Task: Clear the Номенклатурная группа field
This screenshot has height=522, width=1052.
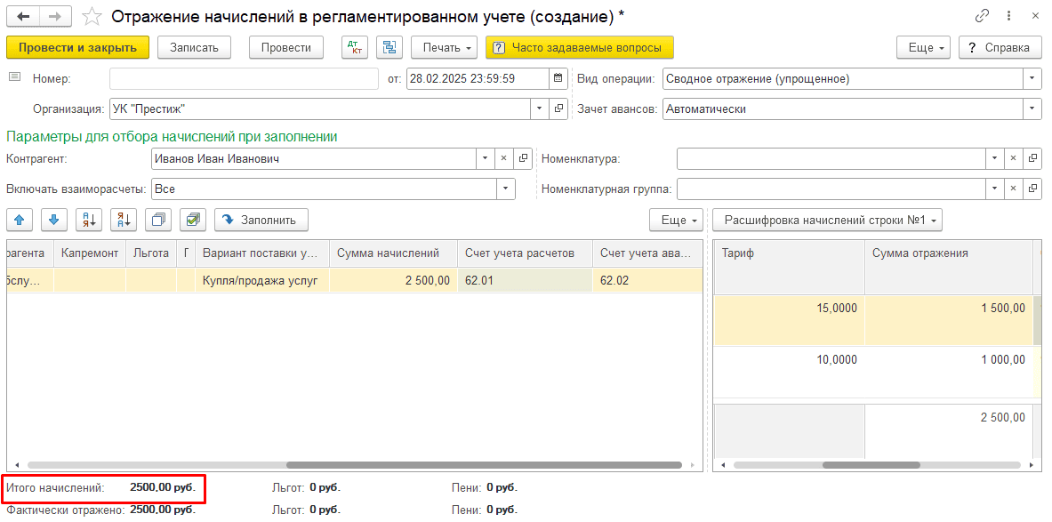Action: 1013,189
